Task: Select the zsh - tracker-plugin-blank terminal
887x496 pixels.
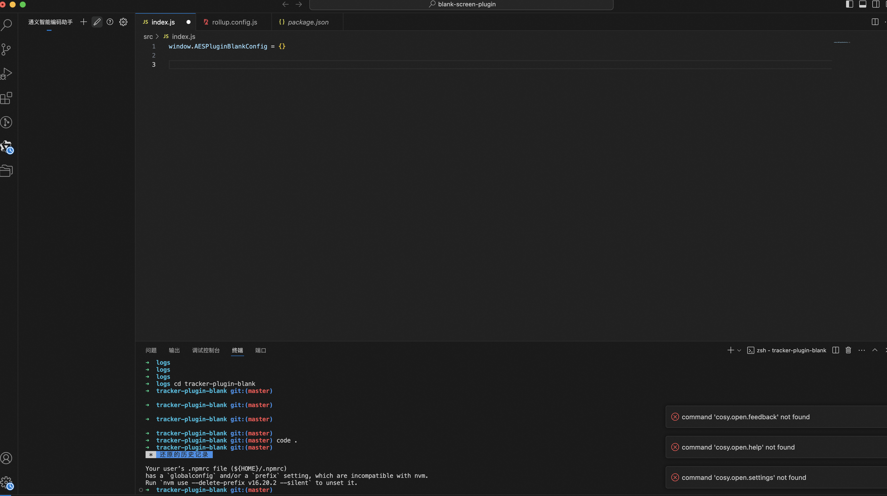Action: tap(786, 350)
